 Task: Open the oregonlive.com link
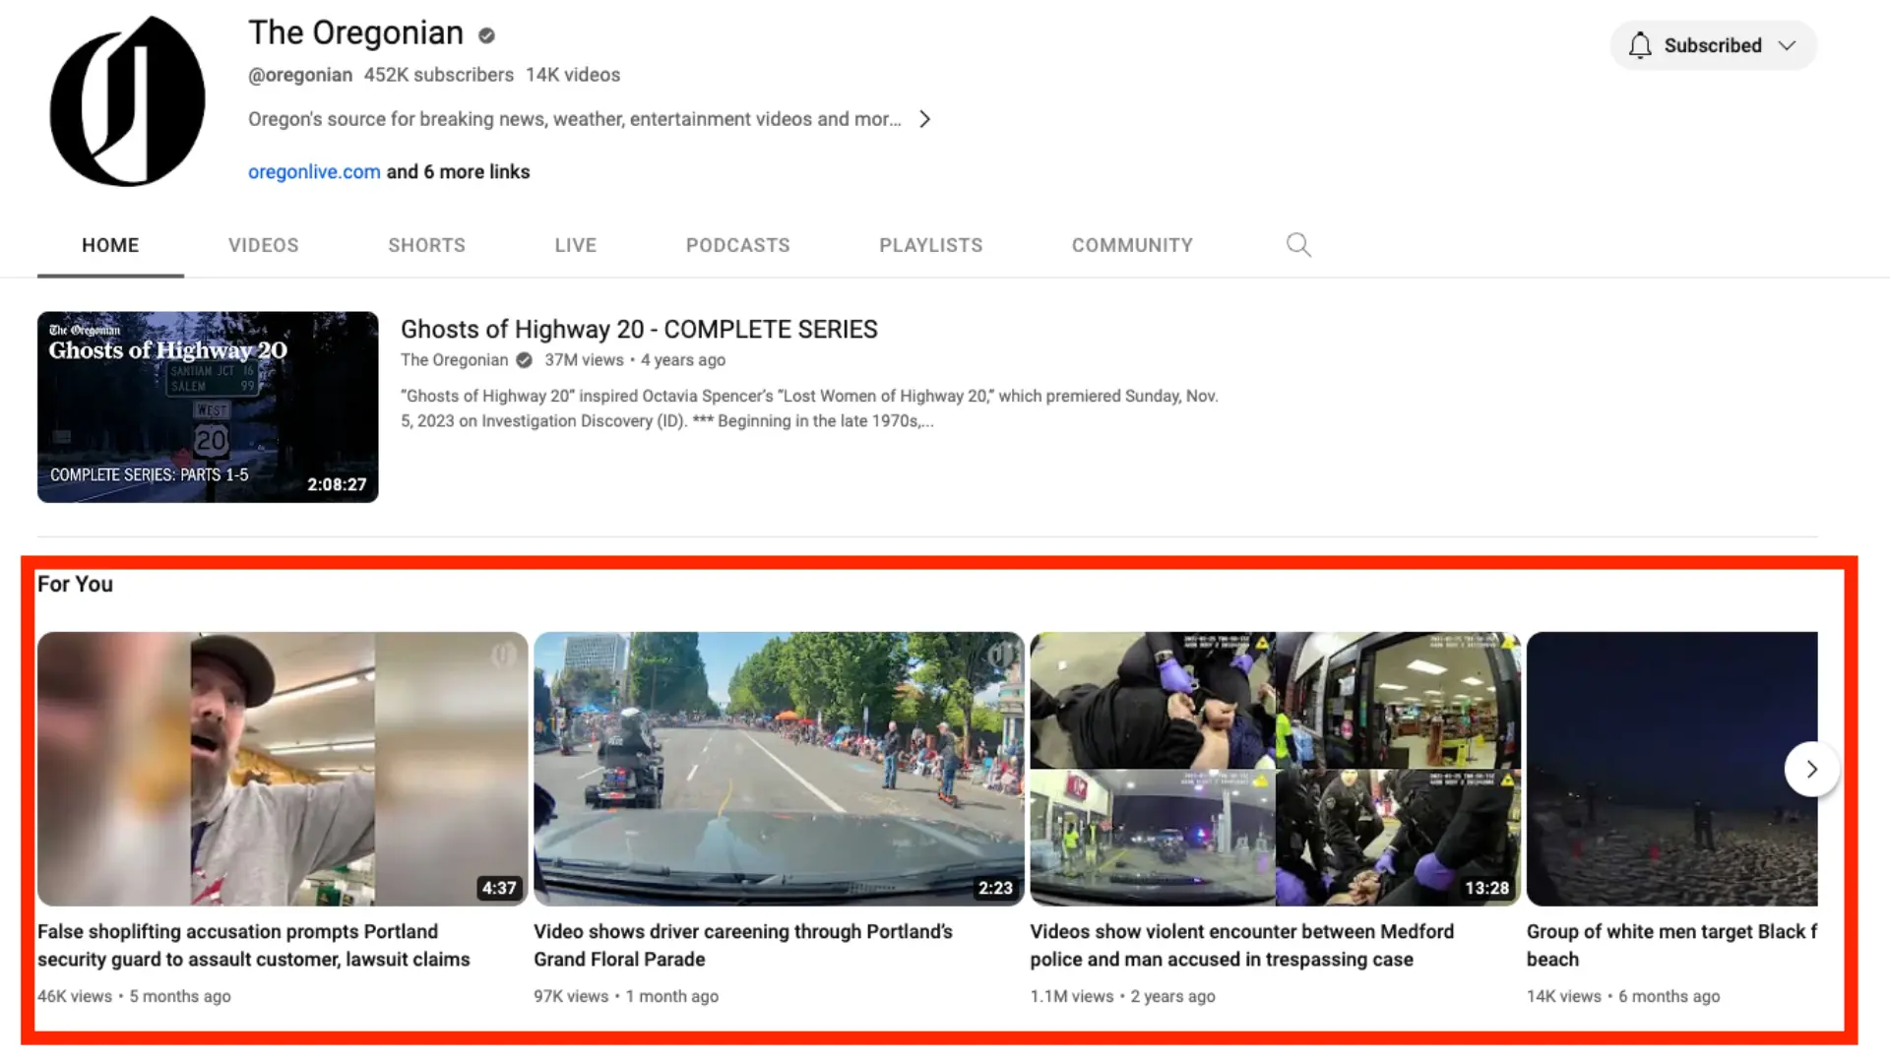tap(314, 171)
